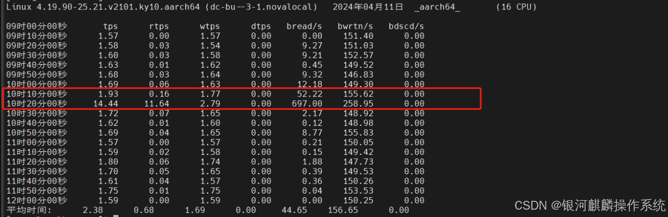Click the 平均时间 average row label
The image size is (668, 217).
[x=29, y=210]
